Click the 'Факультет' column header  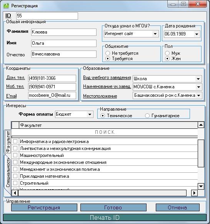coord(108,125)
